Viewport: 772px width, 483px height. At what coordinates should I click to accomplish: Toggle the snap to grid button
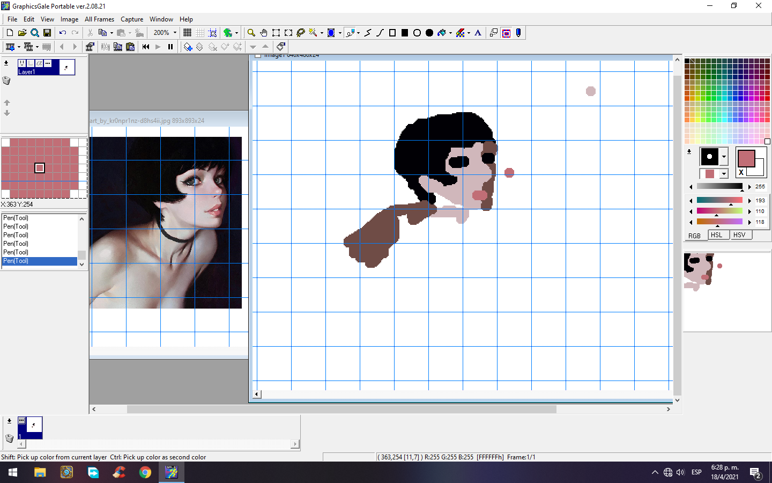212,33
